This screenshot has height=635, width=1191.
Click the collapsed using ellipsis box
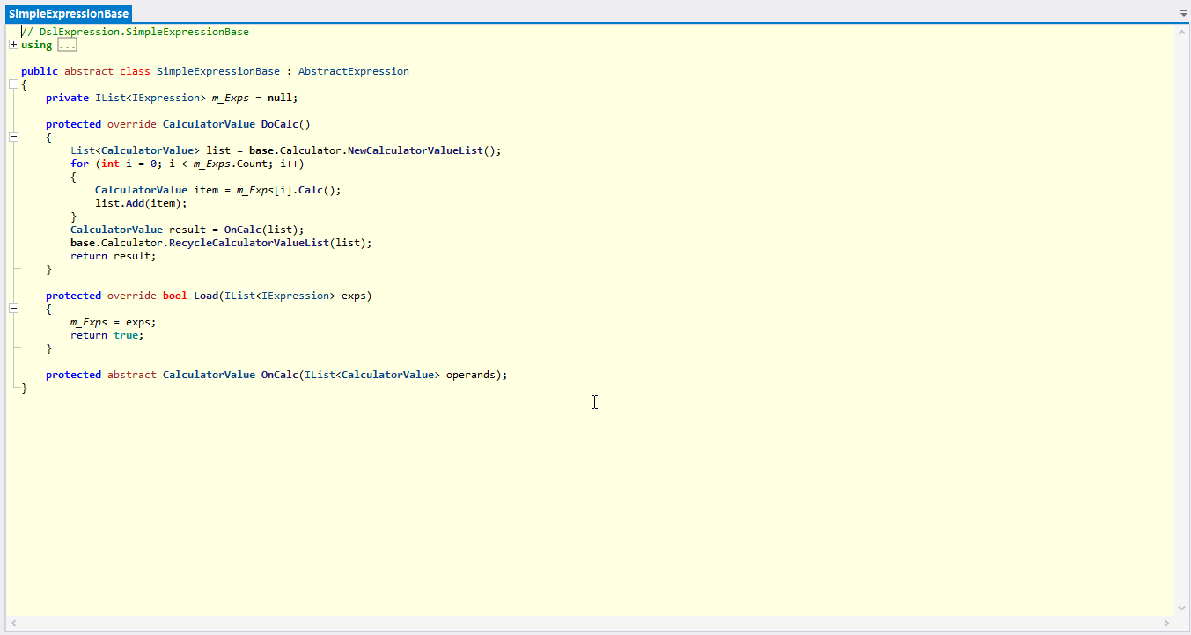[x=67, y=45]
